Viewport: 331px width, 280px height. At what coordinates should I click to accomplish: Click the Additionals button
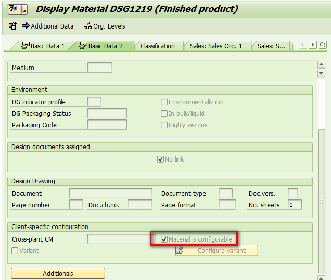coord(58,273)
